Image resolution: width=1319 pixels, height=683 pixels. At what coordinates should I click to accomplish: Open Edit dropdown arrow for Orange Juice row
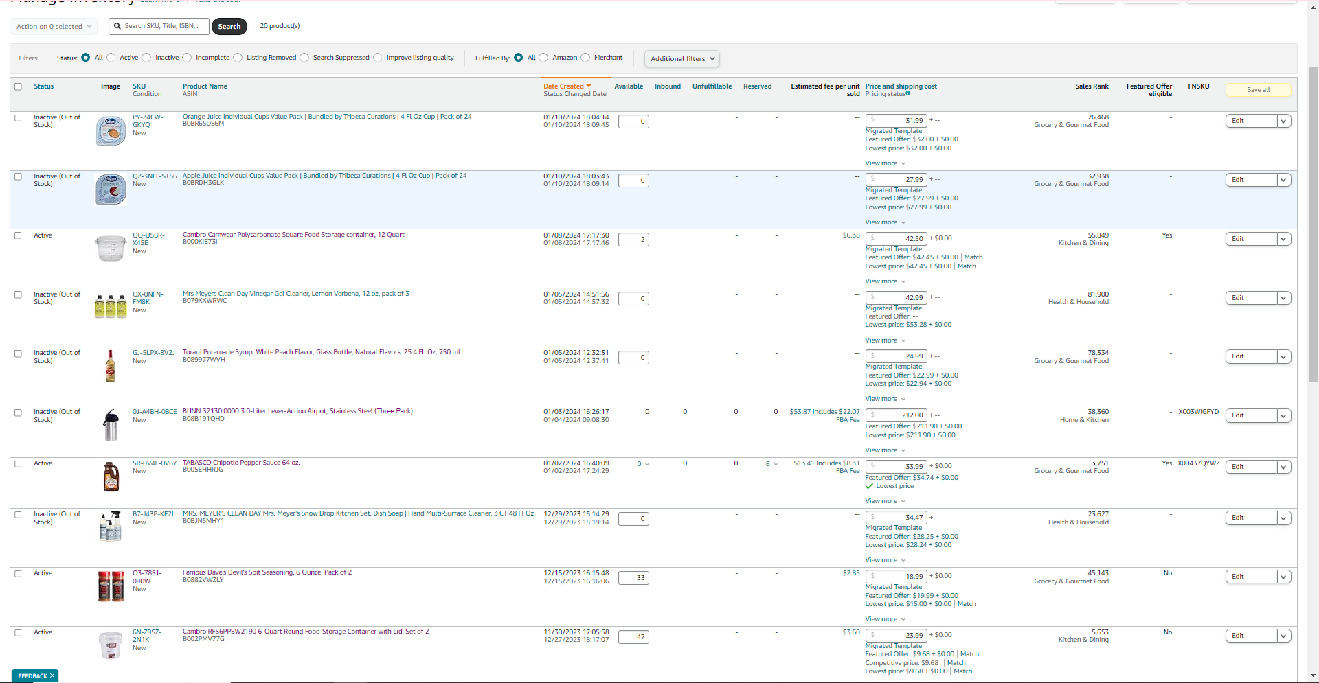coord(1283,121)
